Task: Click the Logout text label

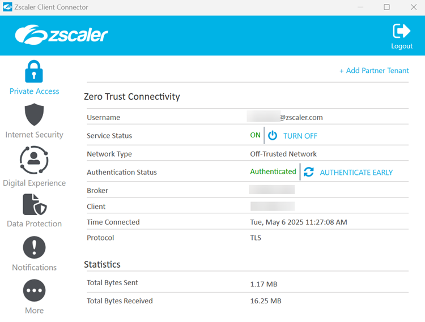Action: [401, 46]
